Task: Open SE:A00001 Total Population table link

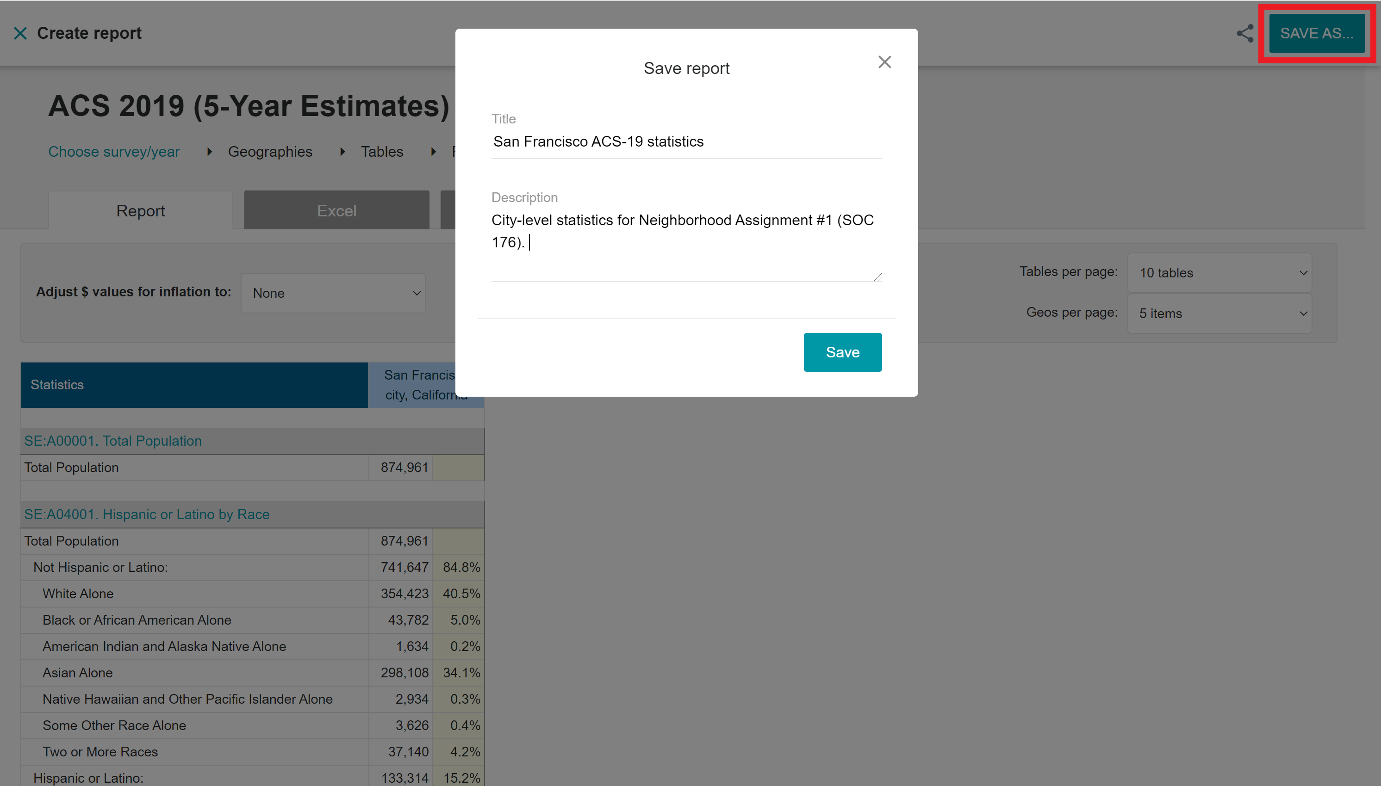Action: point(113,441)
